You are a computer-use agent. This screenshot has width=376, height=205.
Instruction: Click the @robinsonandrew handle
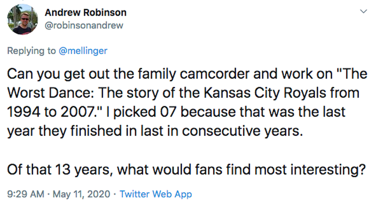point(84,25)
